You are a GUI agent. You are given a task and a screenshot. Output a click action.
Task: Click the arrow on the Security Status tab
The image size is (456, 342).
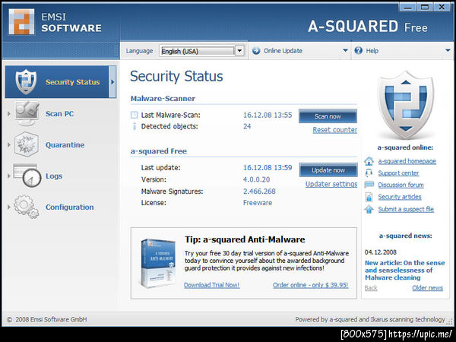click(112, 82)
